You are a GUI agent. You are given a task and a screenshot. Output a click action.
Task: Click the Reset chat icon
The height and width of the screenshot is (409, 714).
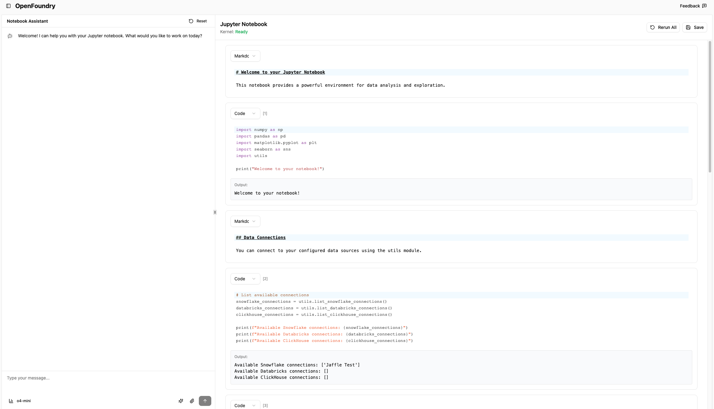[191, 21]
